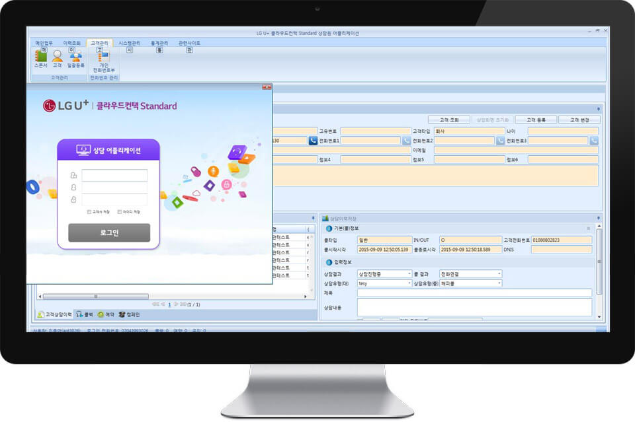Viewport: 635px width, 422px height.
Task: Switch to the 이력조회 ribbon tab
Action: click(x=71, y=43)
